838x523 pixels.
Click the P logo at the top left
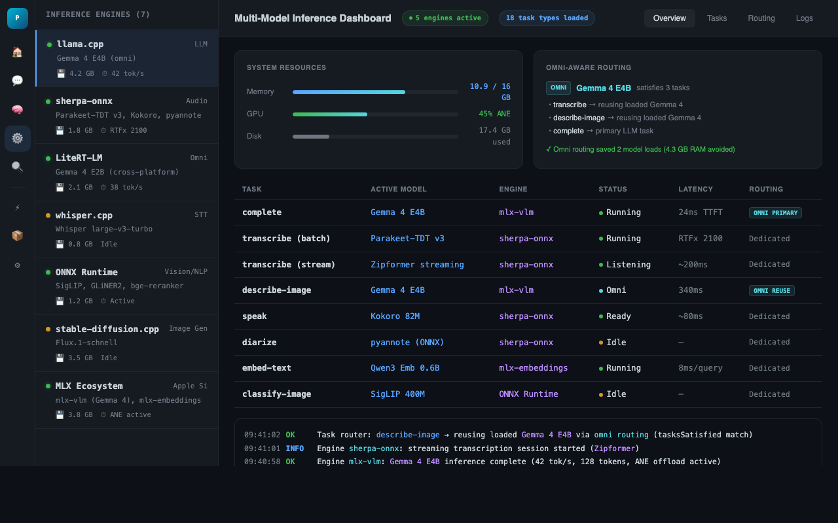(x=17, y=18)
